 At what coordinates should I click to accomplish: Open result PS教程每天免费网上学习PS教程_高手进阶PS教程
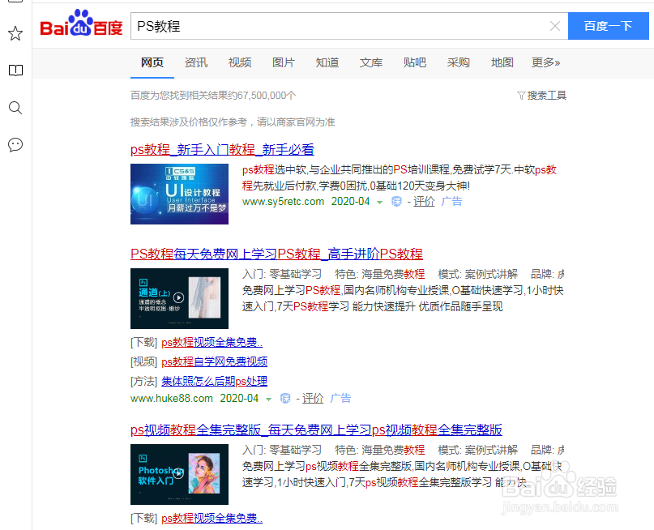pyautogui.click(x=276, y=254)
